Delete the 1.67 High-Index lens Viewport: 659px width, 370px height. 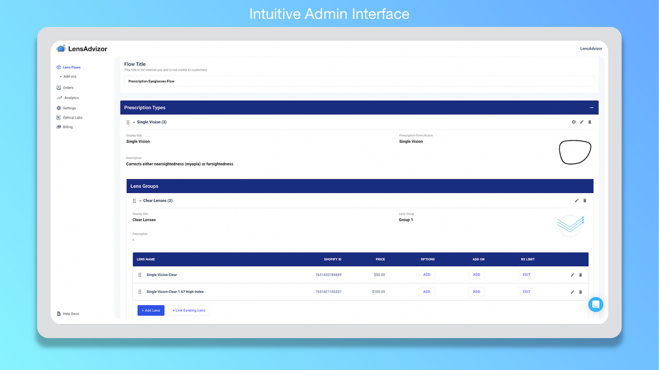point(581,292)
